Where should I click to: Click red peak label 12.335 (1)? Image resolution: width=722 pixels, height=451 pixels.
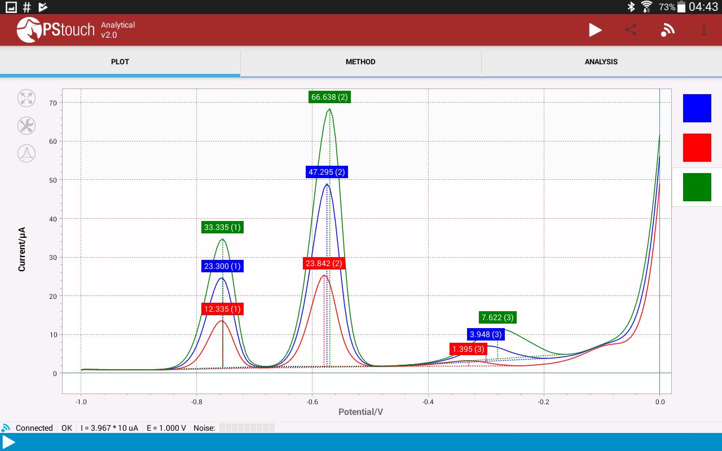click(x=222, y=309)
